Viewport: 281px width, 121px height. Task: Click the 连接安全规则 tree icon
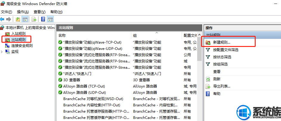7,45
